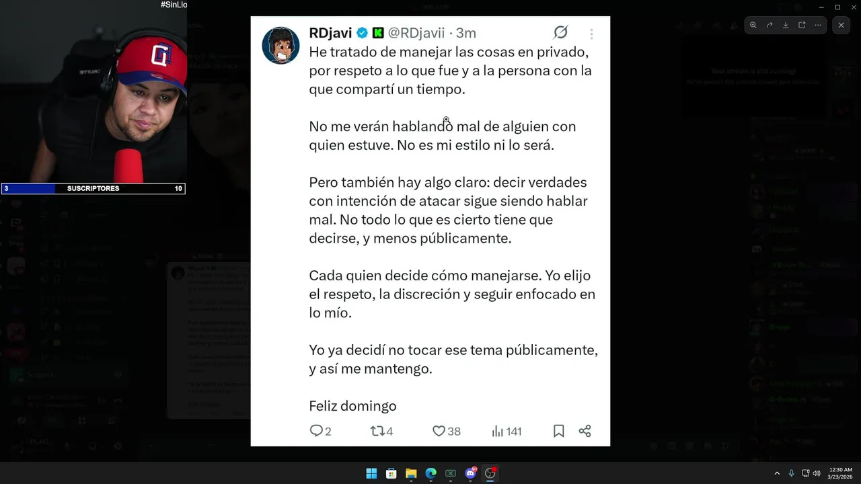Click the taskbar volume speaker icon
The image size is (861, 484).
(x=817, y=473)
